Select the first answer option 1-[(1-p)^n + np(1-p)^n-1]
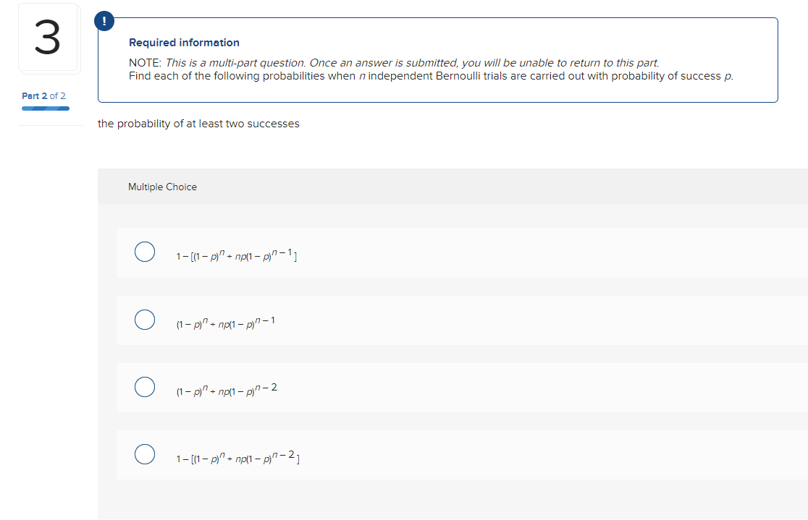Screen dimensions: 808x520 [x=145, y=252]
